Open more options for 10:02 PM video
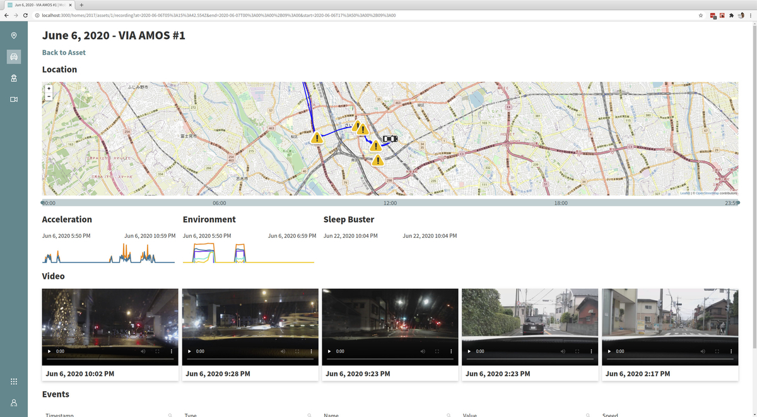757x417 pixels. tap(172, 351)
